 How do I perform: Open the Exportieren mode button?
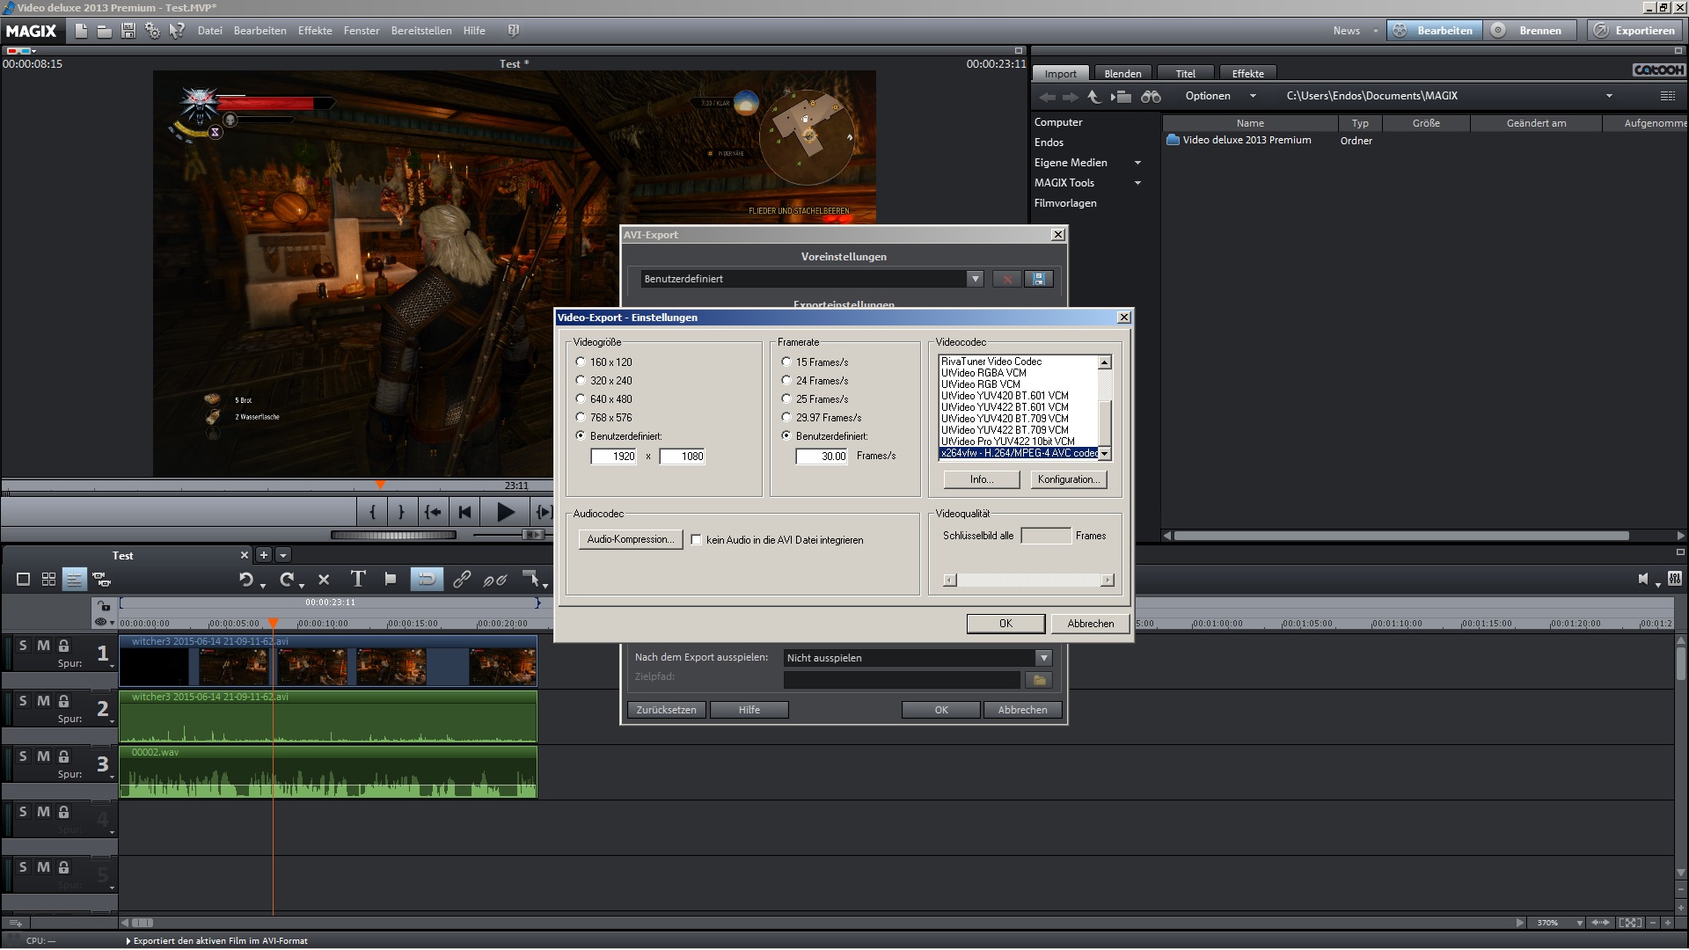(1635, 31)
